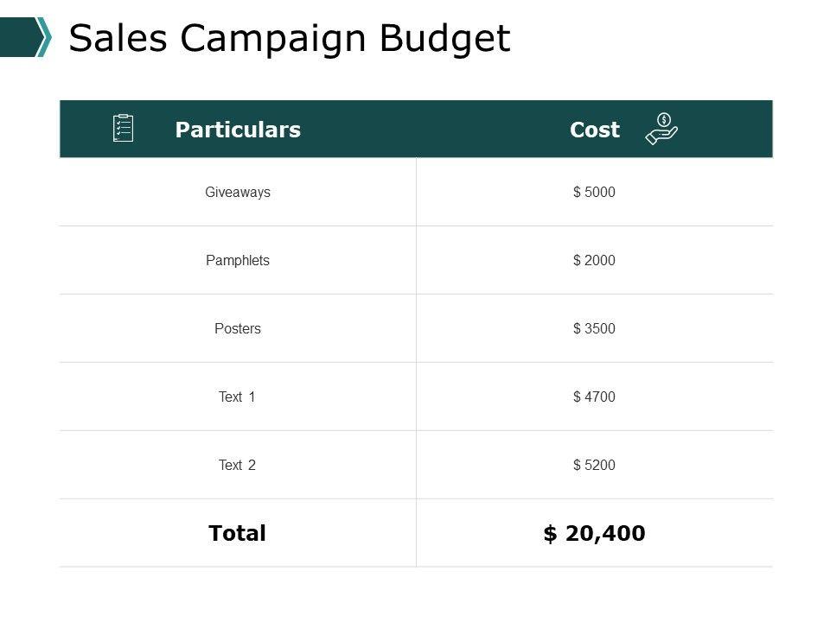The height and width of the screenshot is (622, 830).
Task: Select the Pamphlets row label
Action: [238, 260]
